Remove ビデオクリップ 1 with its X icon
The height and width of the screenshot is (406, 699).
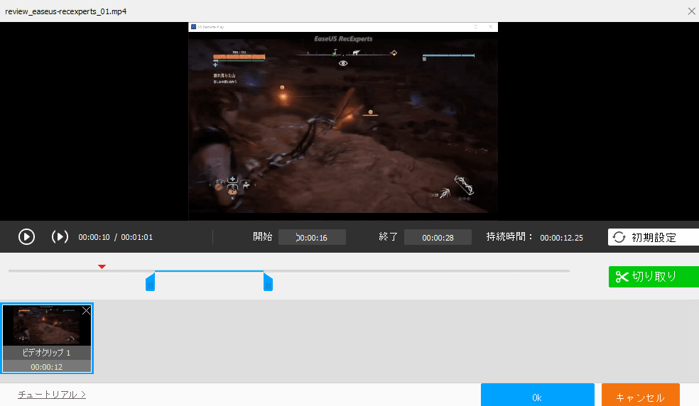[86, 311]
